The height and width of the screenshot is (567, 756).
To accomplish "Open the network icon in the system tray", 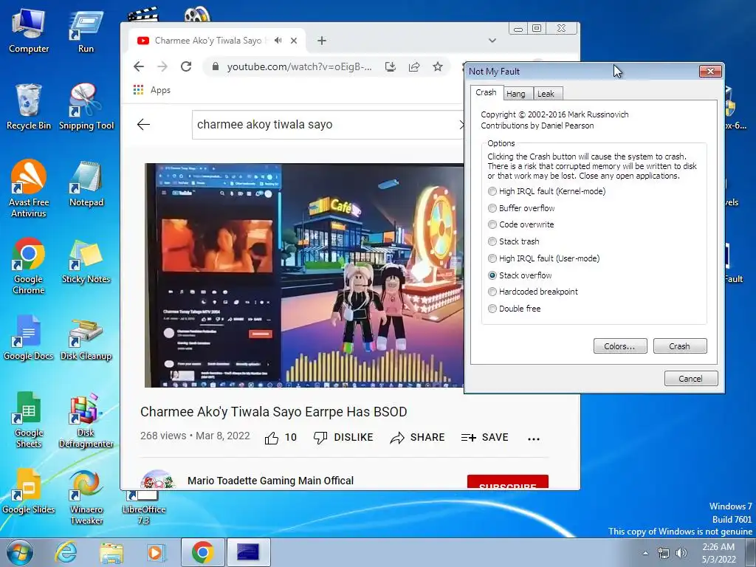I will (664, 553).
